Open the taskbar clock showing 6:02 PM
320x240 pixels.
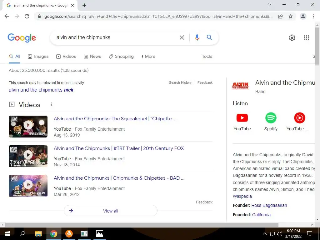[x=293, y=234]
